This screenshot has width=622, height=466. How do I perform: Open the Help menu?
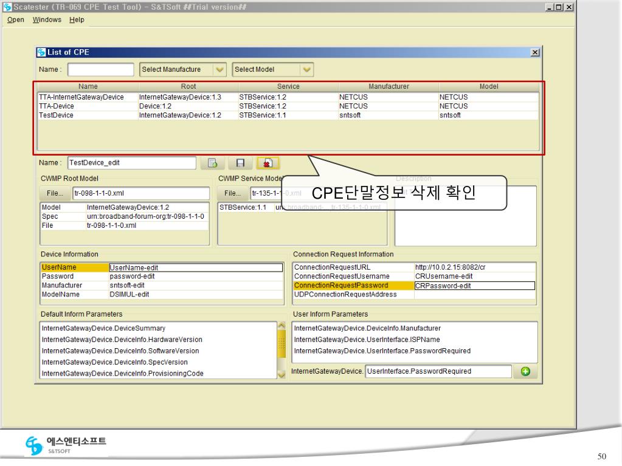pos(77,20)
